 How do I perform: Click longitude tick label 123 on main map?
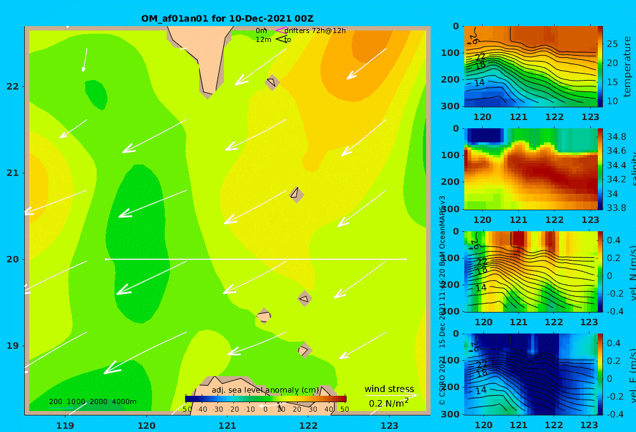[390, 426]
